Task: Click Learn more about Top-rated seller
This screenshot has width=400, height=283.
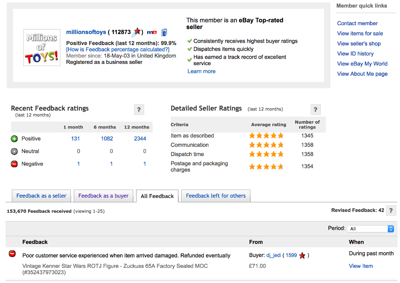Action: coord(202,71)
